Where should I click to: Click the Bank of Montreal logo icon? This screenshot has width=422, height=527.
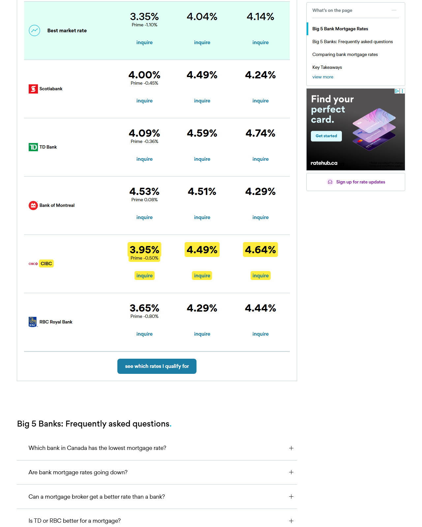point(33,206)
